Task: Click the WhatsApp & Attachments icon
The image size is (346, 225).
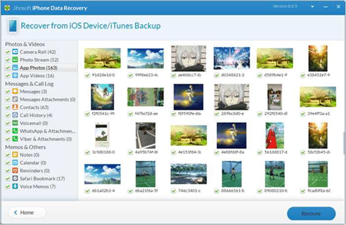Action: [15, 131]
